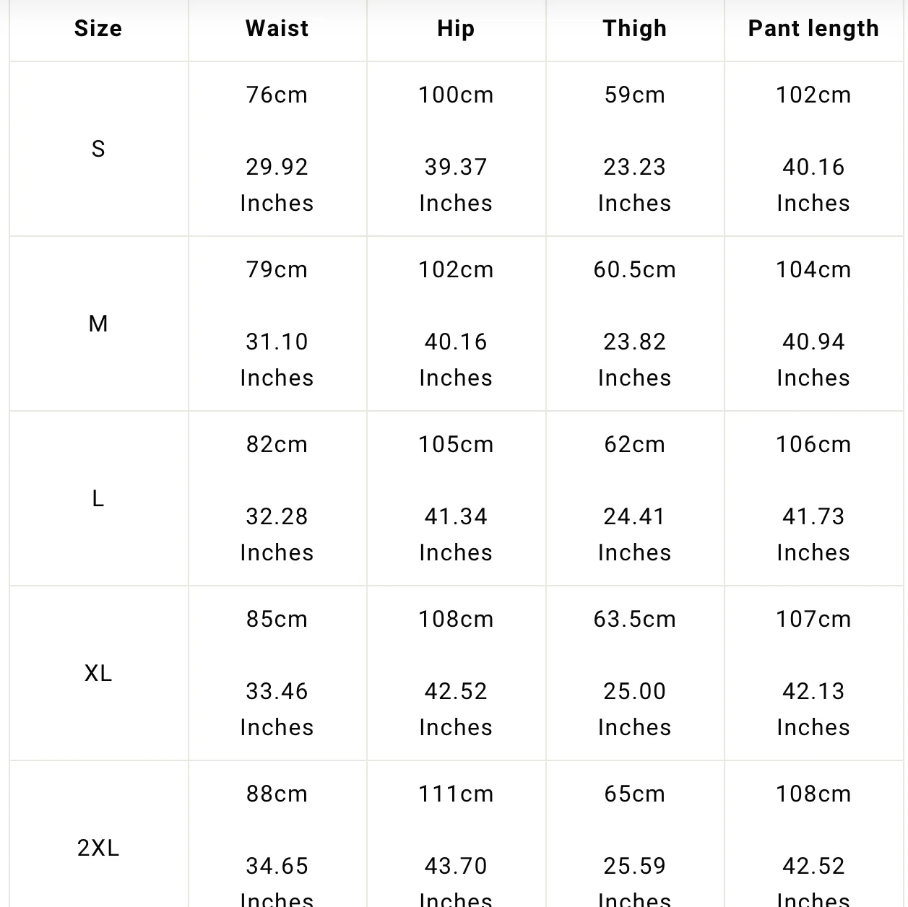Click the 63.5cm thigh value
This screenshot has width=908, height=907.
pyautogui.click(x=634, y=620)
